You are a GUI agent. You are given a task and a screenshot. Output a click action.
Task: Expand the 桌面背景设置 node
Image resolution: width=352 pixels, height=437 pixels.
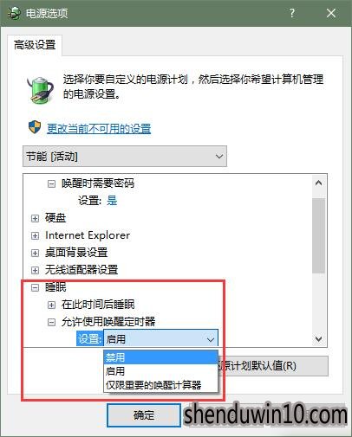pos(35,253)
